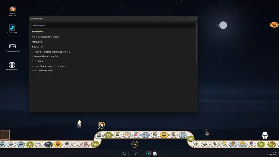The width and height of the screenshot is (279, 157).
Task: Pick the pink tuna sushi on the upper belt
Action: 136,135
